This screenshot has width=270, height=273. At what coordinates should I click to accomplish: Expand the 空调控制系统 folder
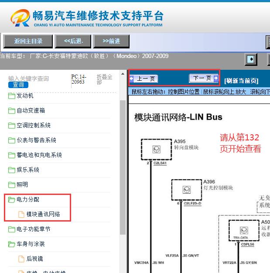(x=34, y=125)
